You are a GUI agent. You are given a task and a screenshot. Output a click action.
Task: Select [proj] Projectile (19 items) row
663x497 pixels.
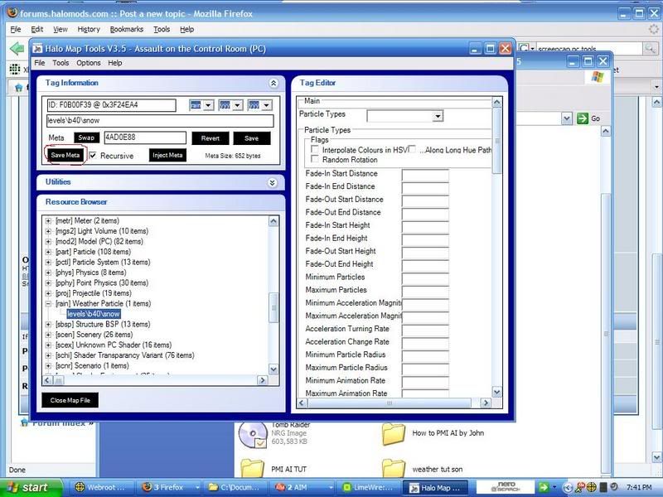94,293
